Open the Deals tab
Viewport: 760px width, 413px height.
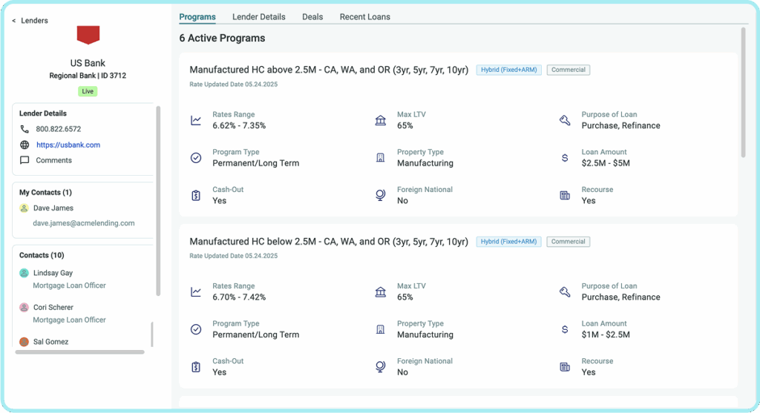coord(312,16)
